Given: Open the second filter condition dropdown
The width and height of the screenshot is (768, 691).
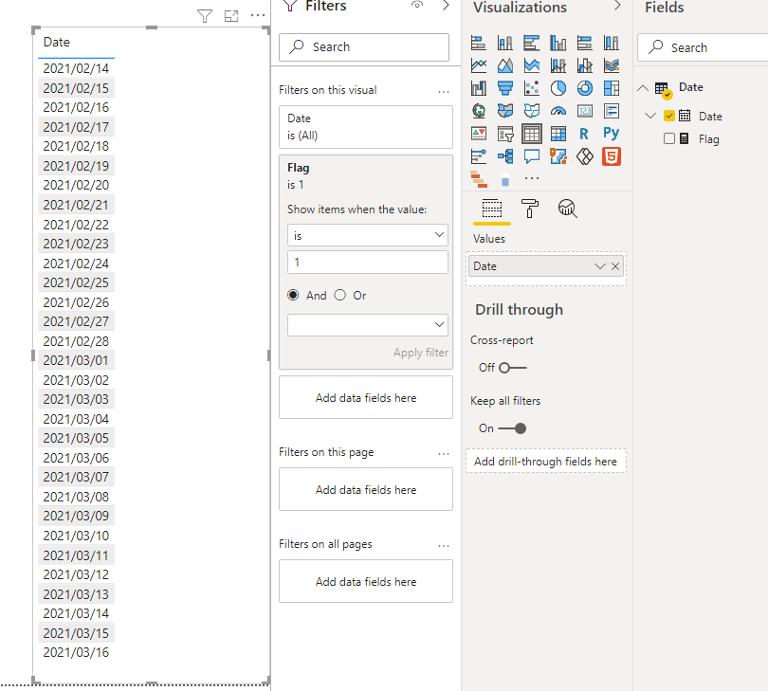Looking at the screenshot, I should pyautogui.click(x=368, y=325).
